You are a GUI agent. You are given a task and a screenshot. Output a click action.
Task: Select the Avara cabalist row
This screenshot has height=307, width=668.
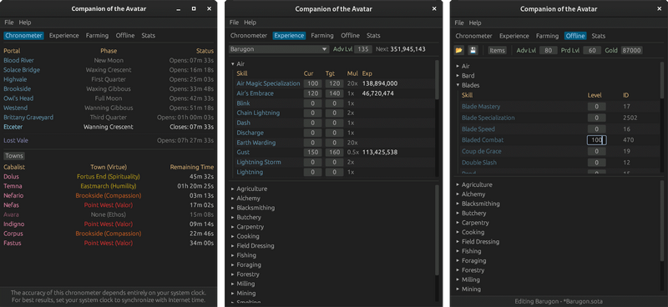click(x=109, y=214)
